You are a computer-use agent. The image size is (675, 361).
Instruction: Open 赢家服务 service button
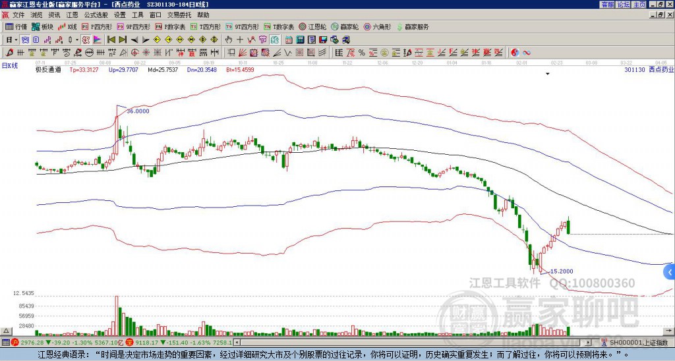point(413,26)
